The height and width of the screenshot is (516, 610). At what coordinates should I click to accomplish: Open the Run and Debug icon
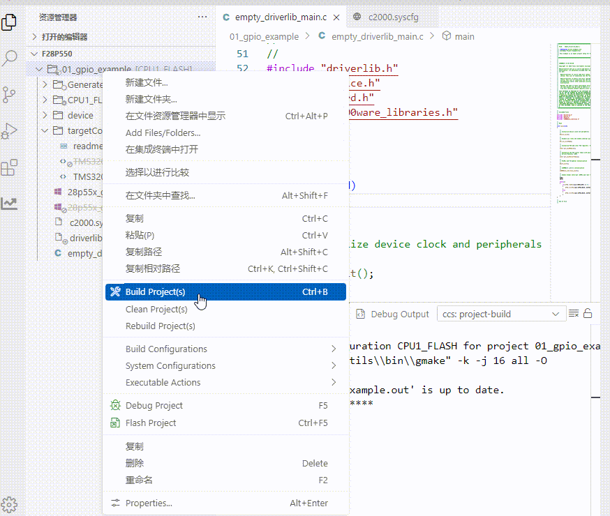[x=9, y=131]
